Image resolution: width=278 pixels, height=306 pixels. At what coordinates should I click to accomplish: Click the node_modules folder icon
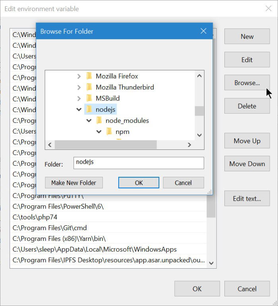click(x=99, y=120)
